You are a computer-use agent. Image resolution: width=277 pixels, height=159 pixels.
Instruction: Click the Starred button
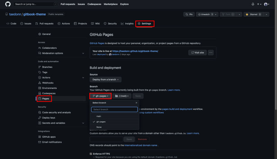coord(253,14)
